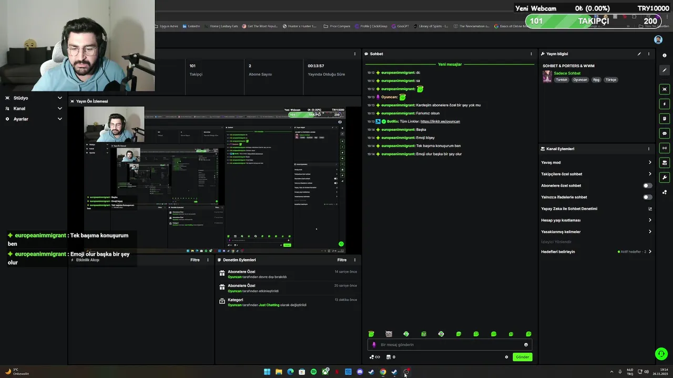Open the three-dots cluster sidebar icon
The image size is (673, 378).
click(x=665, y=192)
